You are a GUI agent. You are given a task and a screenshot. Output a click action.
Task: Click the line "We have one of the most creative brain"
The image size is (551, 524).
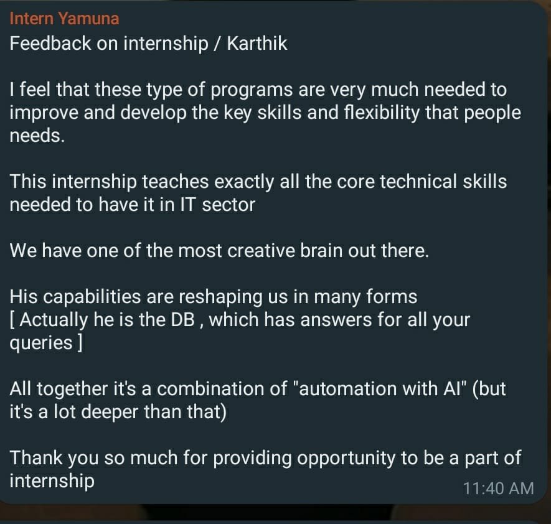tap(219, 250)
